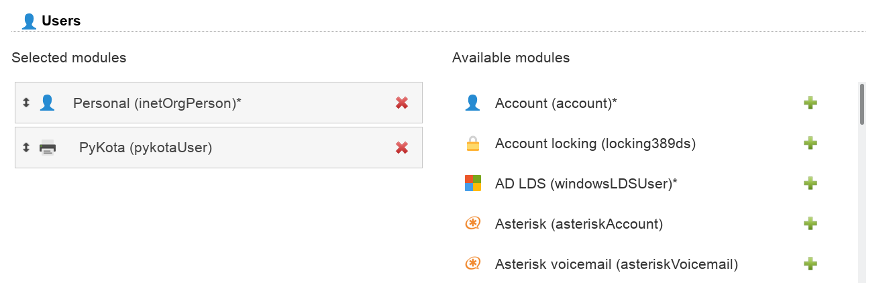Image resolution: width=895 pixels, height=283 pixels.
Task: Remove the Personal (inetOrgPerson) module
Action: tap(402, 103)
